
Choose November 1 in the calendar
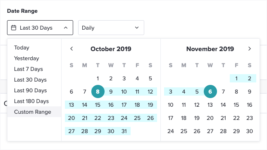click(x=236, y=78)
